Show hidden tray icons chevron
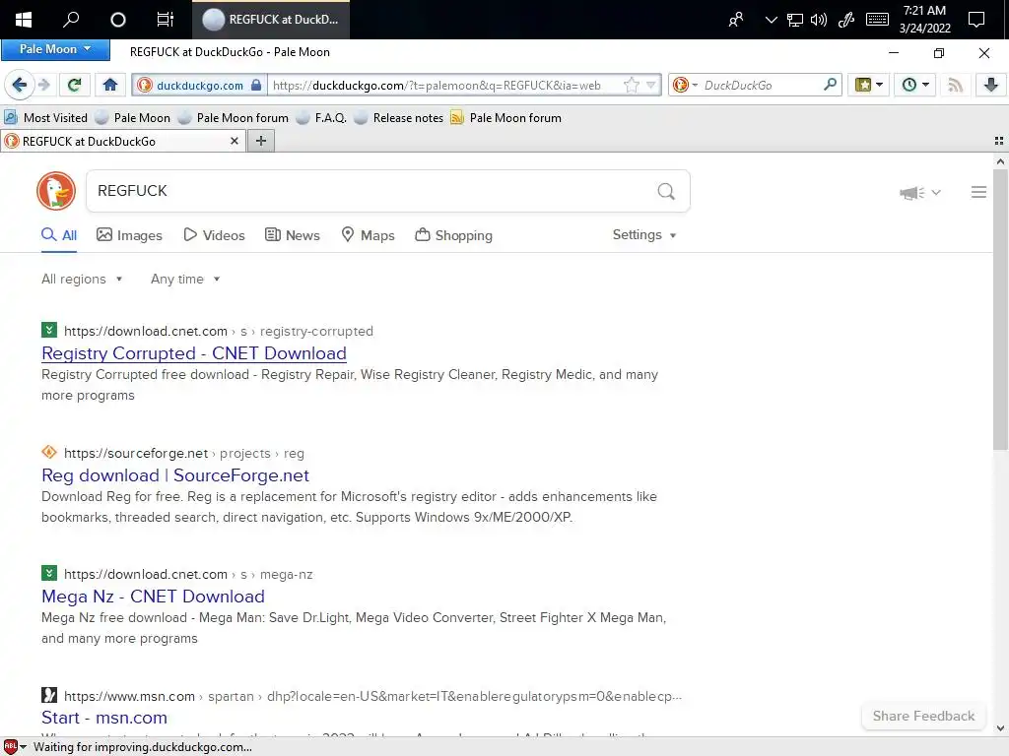The width and height of the screenshot is (1009, 756). (x=771, y=20)
